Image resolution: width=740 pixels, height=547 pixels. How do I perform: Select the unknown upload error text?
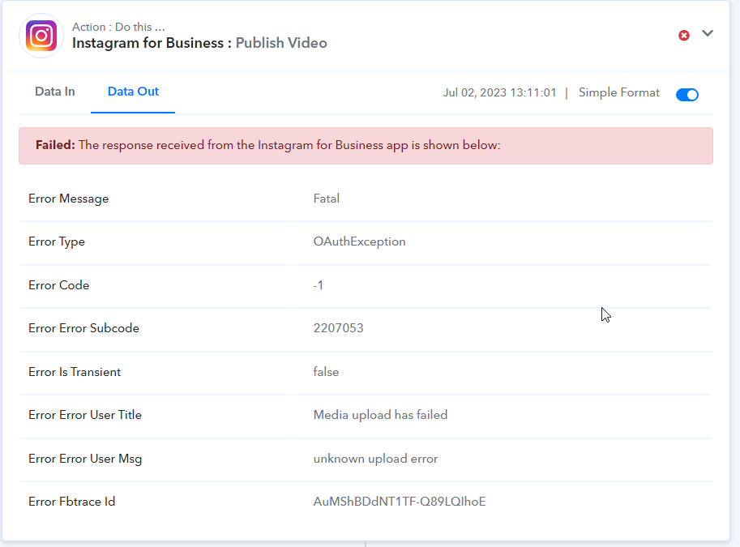pyautogui.click(x=375, y=459)
